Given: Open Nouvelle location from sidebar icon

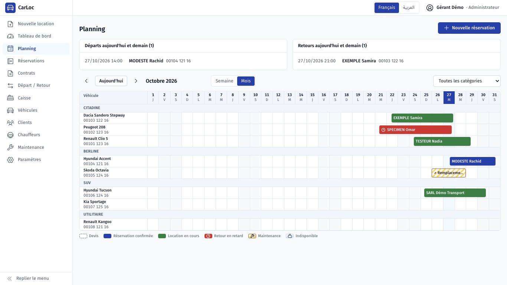Looking at the screenshot, I should pyautogui.click(x=10, y=24).
